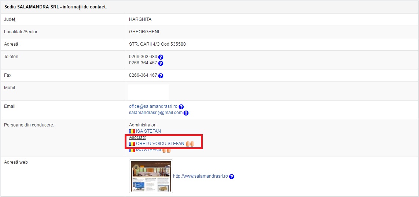Click help icon beside Telefon 0266-364.467

[161, 64]
